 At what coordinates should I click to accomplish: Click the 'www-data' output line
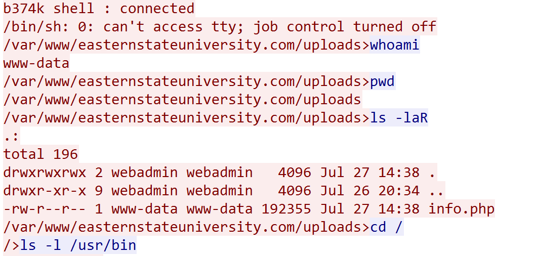click(x=36, y=63)
